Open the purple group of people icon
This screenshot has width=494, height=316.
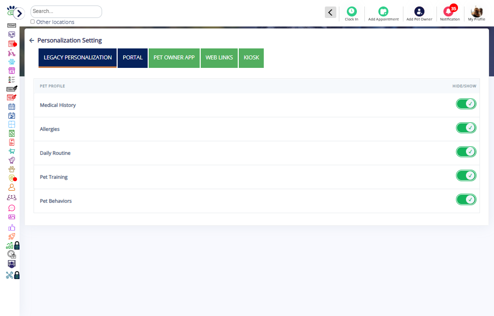click(12, 198)
